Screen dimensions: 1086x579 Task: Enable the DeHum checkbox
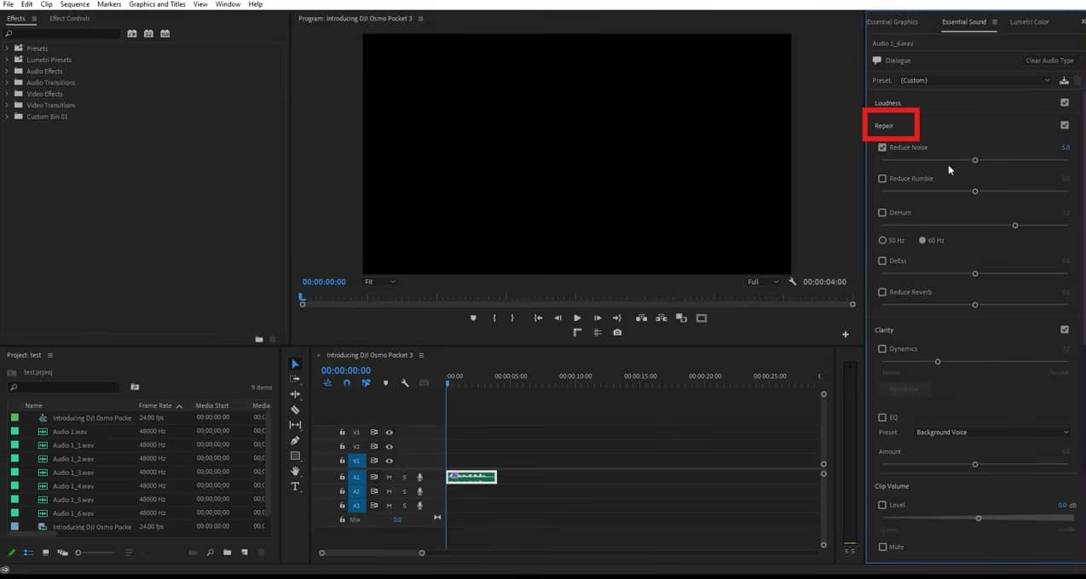point(882,213)
